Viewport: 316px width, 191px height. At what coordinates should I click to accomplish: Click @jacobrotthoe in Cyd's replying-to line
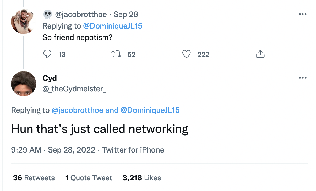77,110
